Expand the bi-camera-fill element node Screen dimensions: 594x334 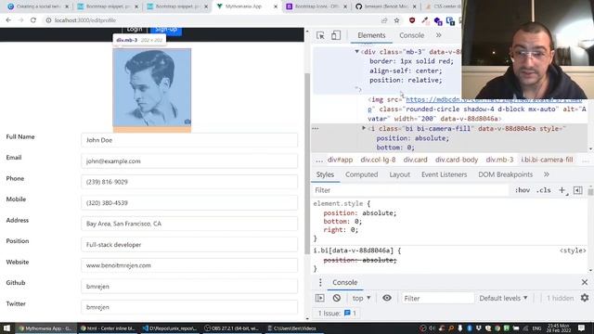coord(364,128)
